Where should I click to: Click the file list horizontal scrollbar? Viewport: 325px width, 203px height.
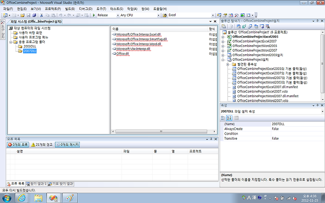point(163,132)
